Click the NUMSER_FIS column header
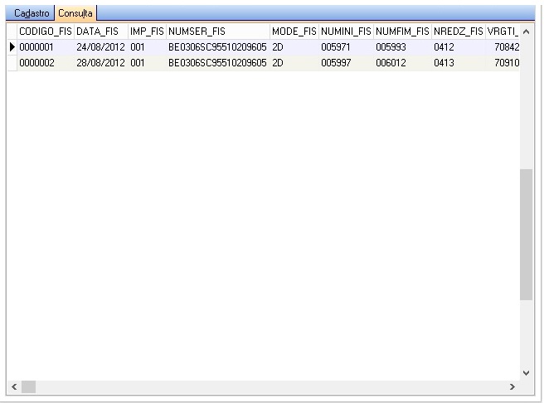The image size is (544, 403). click(216, 32)
